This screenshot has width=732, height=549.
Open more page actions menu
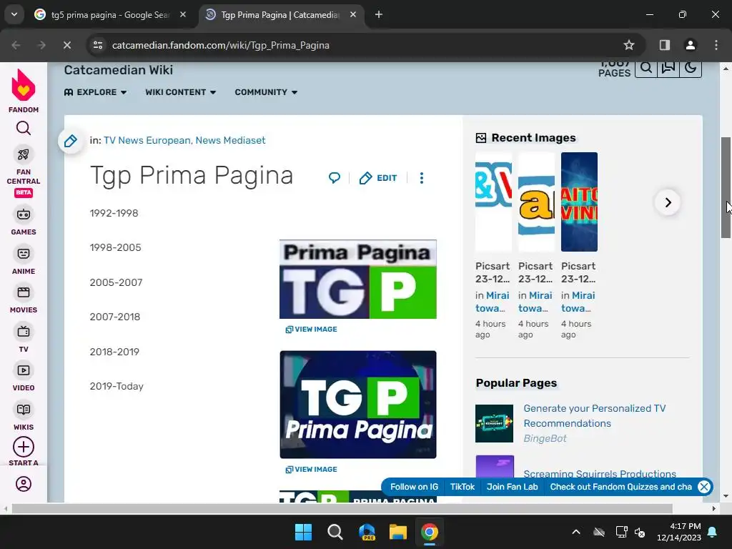point(422,178)
